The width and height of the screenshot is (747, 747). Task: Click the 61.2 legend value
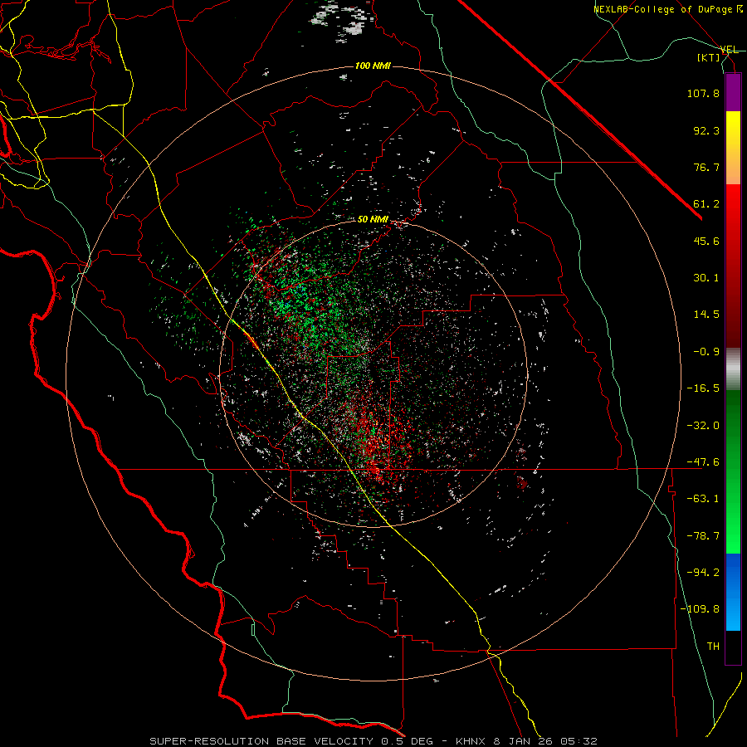pyautogui.click(x=706, y=204)
